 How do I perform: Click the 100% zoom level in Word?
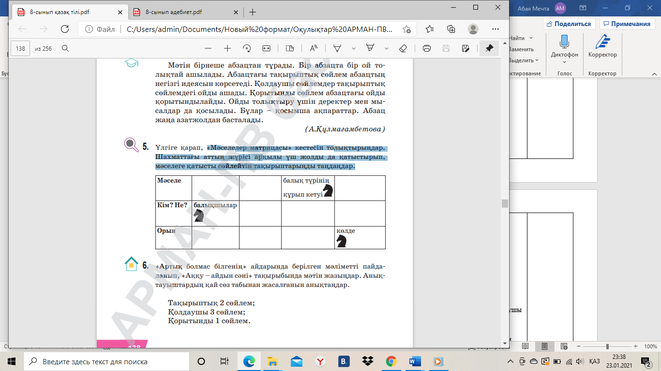pyautogui.click(x=650, y=346)
